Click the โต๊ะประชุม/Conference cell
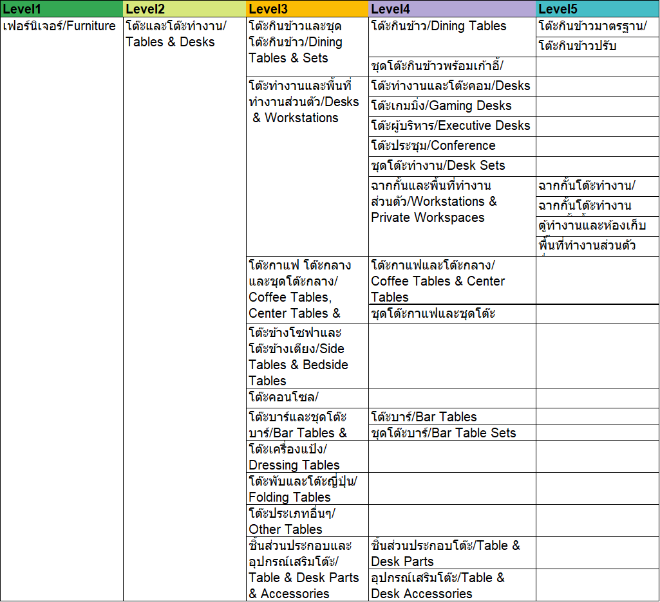This screenshot has width=660, height=602. click(x=452, y=146)
